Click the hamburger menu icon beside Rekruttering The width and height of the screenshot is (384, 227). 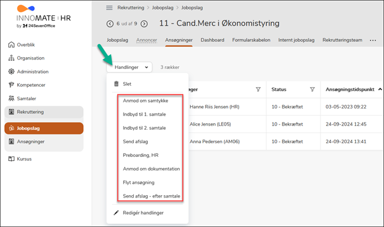[109, 8]
